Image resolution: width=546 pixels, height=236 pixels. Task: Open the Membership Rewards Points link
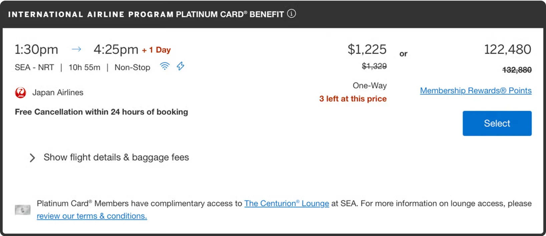coord(476,90)
